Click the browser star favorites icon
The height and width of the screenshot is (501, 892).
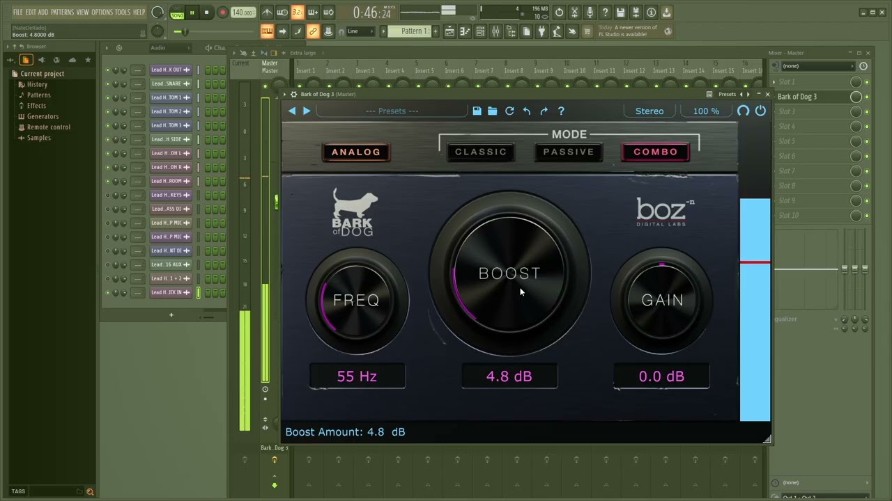pyautogui.click(x=87, y=60)
